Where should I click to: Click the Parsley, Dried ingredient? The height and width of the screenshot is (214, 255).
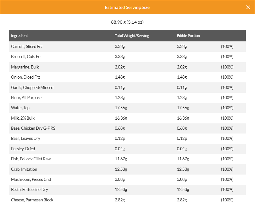tap(23, 149)
